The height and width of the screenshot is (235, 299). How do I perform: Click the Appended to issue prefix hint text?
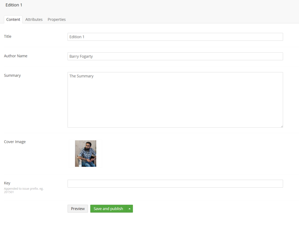pyautogui.click(x=24, y=190)
